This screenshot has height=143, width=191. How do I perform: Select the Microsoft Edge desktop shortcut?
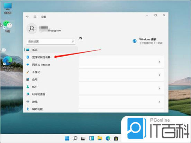click(8, 64)
